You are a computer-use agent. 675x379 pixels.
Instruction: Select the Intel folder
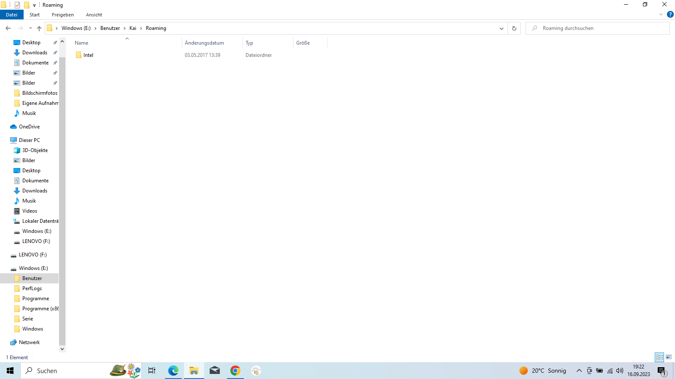click(x=88, y=55)
